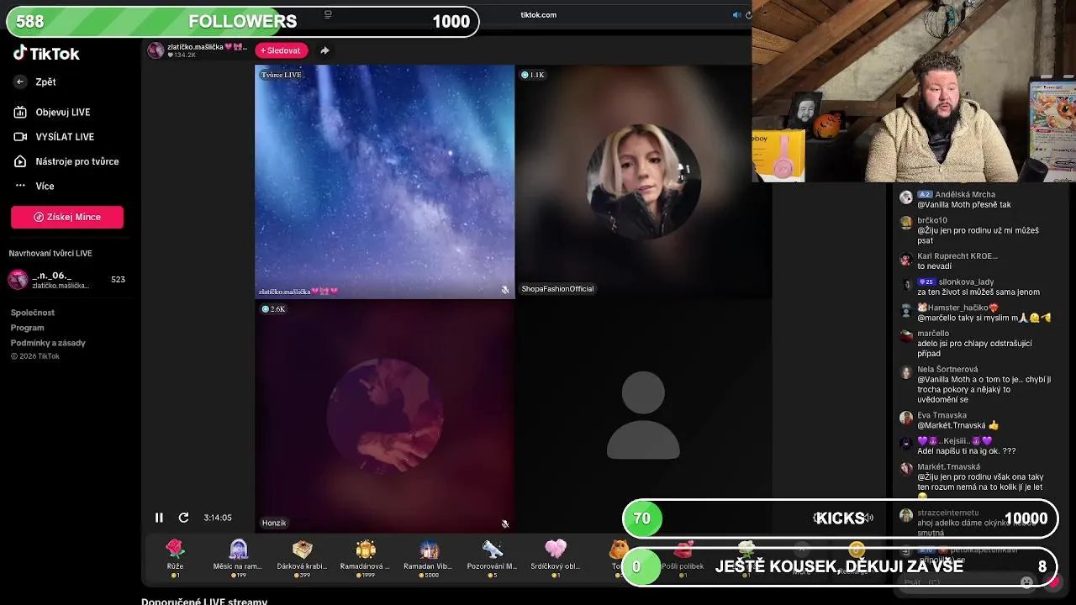Click the 3:14:05 stream time
The width and height of the screenshot is (1076, 605).
tap(218, 518)
